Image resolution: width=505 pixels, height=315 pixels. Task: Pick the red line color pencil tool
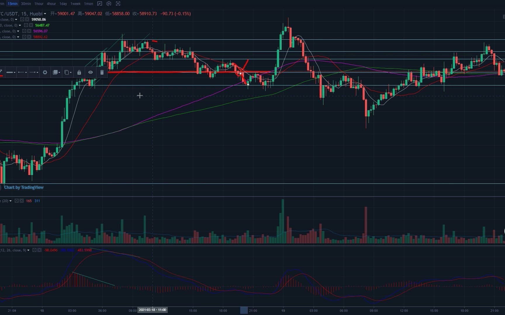(1, 72)
